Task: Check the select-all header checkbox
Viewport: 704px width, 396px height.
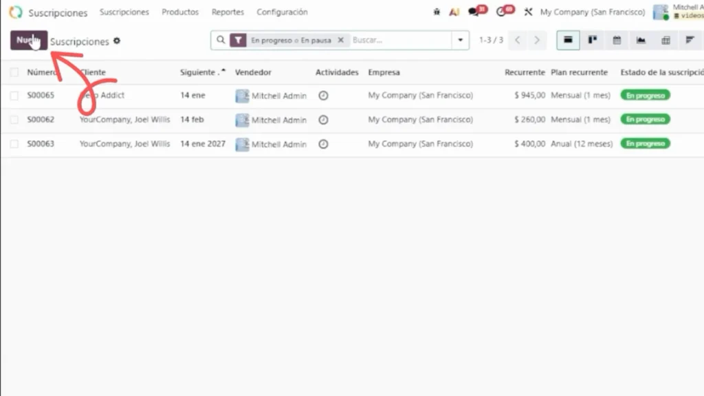Action: coord(14,72)
